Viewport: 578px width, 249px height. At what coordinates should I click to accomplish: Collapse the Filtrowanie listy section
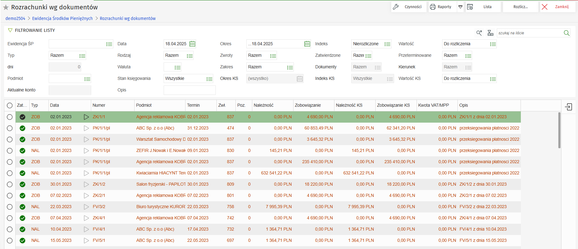(x=10, y=30)
